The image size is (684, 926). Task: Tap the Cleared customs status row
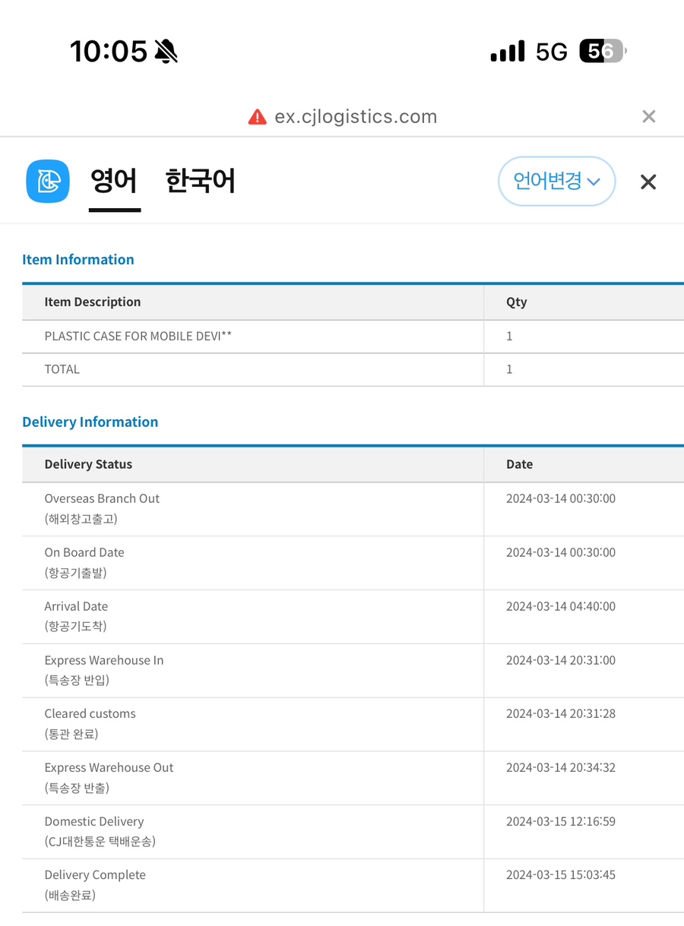pyautogui.click(x=353, y=725)
